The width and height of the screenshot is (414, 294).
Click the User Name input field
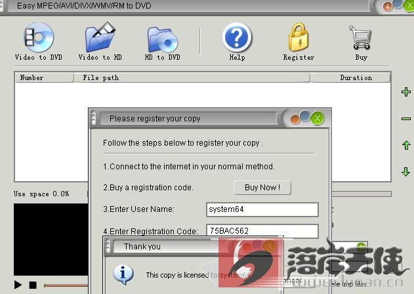pos(262,209)
